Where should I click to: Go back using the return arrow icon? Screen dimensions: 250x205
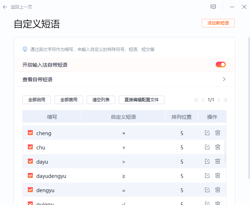[5, 7]
